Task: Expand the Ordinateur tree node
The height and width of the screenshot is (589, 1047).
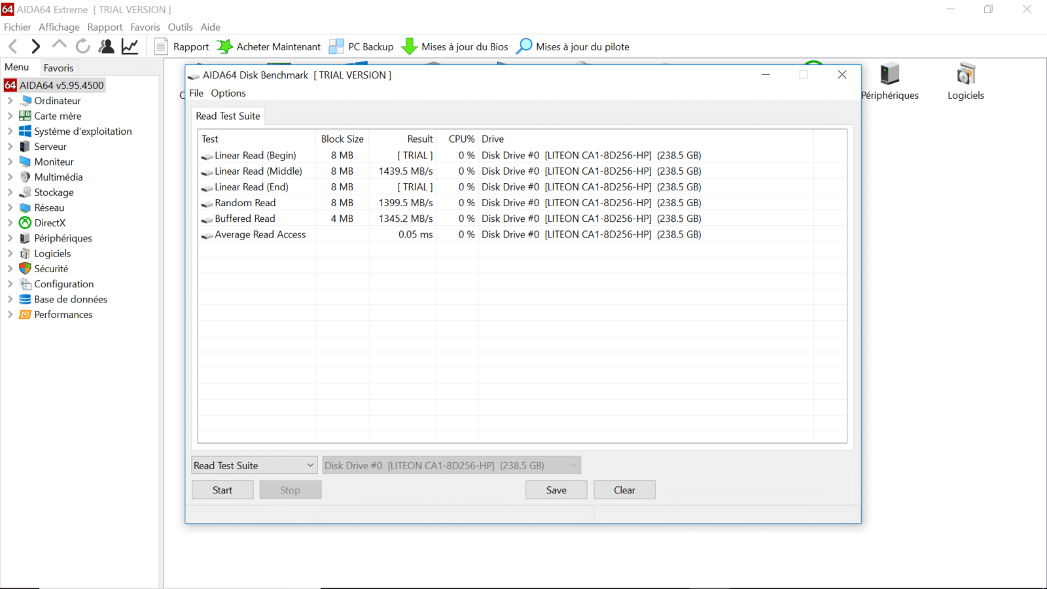Action: click(10, 101)
